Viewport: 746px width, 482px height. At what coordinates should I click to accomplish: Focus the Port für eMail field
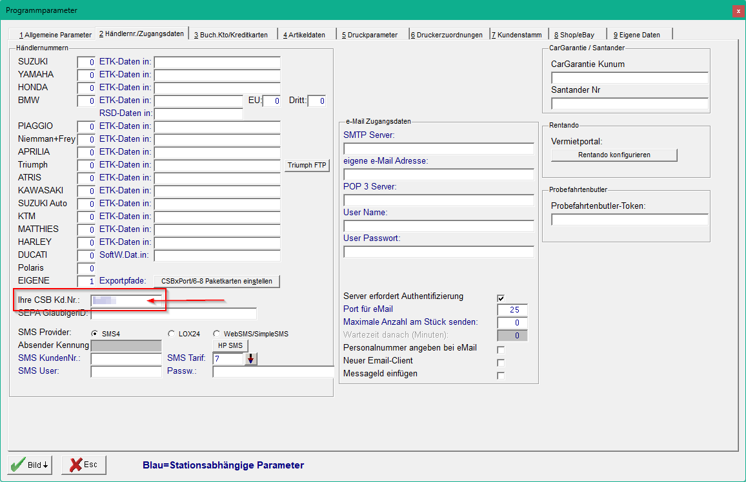click(x=512, y=310)
